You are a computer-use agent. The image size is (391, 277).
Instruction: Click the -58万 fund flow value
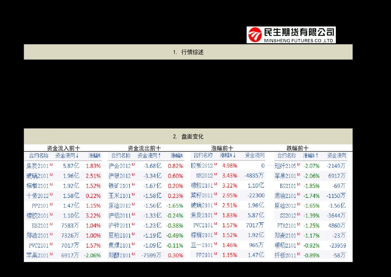pyautogui.click(x=339, y=255)
